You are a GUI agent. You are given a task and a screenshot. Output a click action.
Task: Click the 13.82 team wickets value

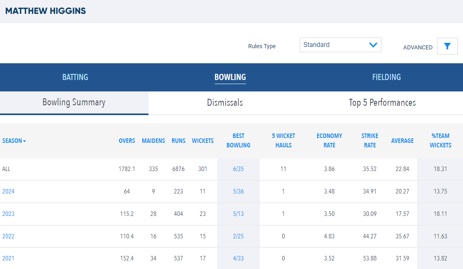(440, 258)
